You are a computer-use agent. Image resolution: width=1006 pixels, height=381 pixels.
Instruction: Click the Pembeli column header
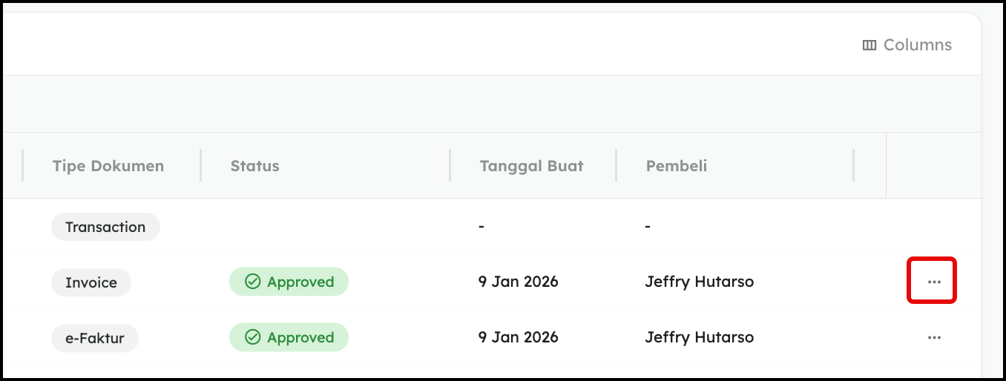pyautogui.click(x=677, y=165)
